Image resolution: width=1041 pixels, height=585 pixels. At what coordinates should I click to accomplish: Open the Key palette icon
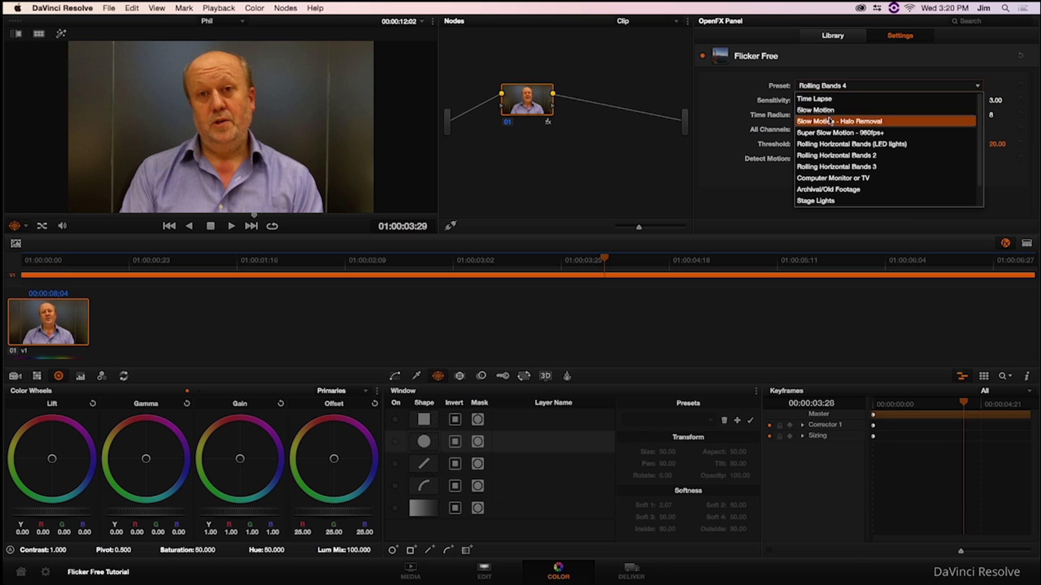pos(503,376)
